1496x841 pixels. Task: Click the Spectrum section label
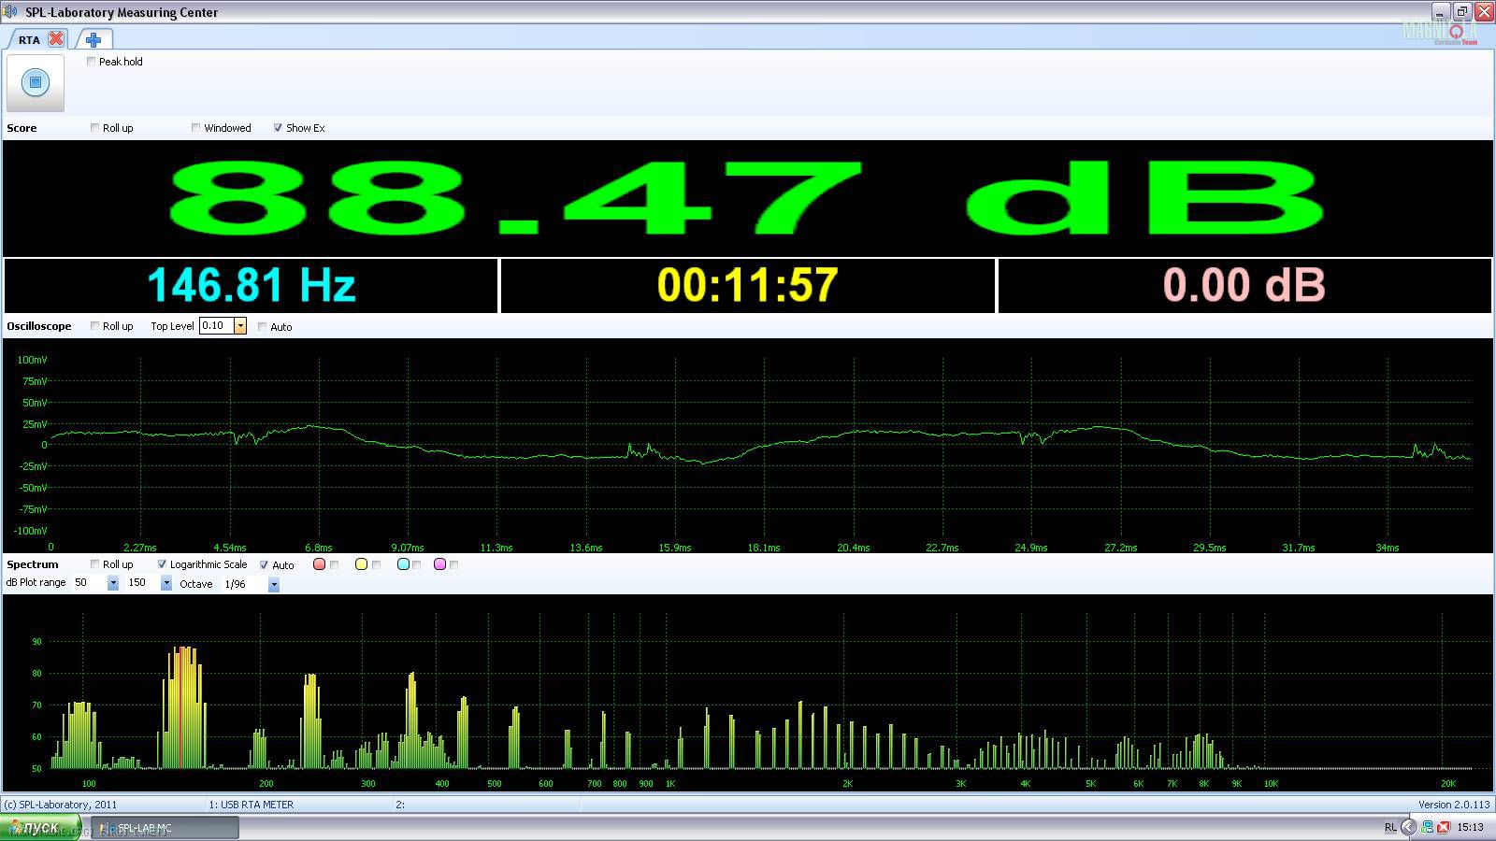click(x=33, y=564)
